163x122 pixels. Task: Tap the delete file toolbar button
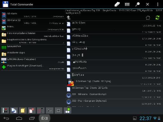(32, 111)
